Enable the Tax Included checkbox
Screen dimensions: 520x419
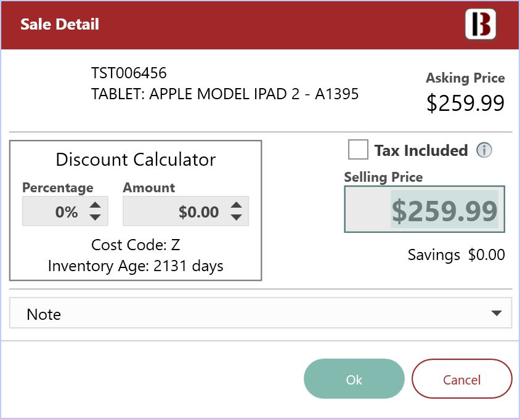358,150
